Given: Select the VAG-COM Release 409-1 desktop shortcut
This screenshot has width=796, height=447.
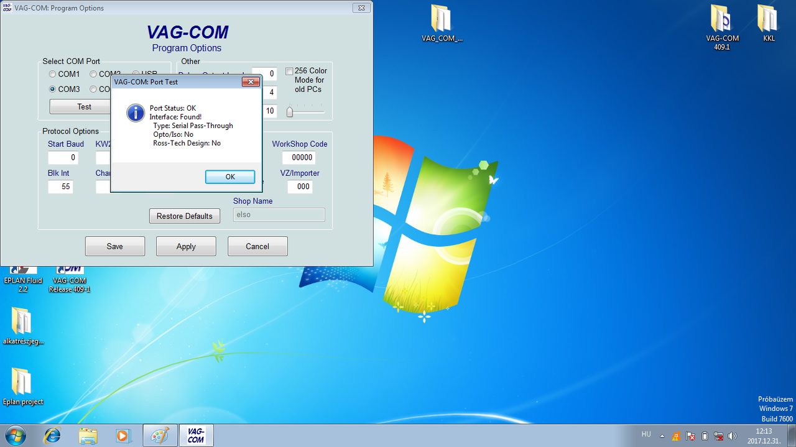Looking at the screenshot, I should point(70,280).
